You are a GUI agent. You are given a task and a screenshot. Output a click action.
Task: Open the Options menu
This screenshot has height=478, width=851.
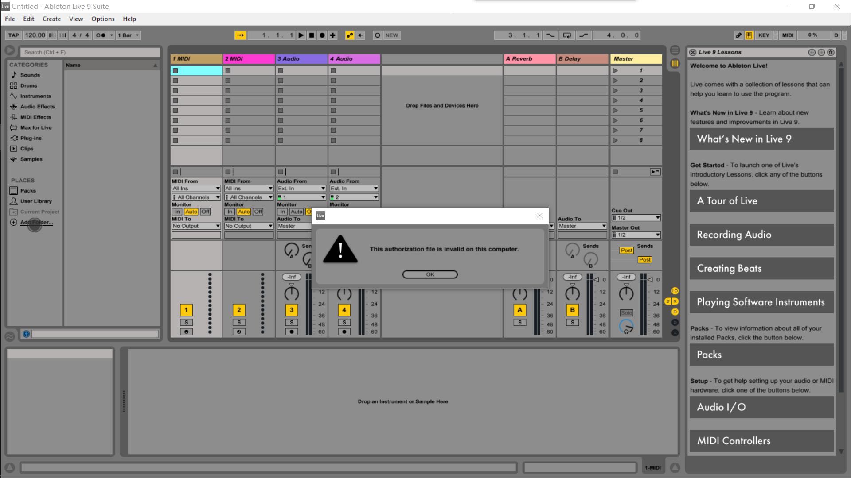point(103,19)
